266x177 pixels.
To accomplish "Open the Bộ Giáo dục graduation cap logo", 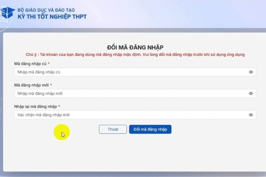I will tap(7, 13).
